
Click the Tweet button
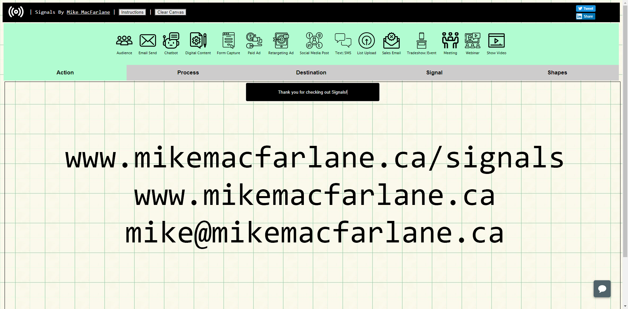585,8
